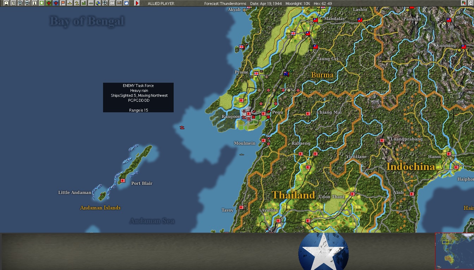Screen dimensions: 474x270
Task: Select the Japanese base at Vinh
Action: pyautogui.click(x=412, y=194)
